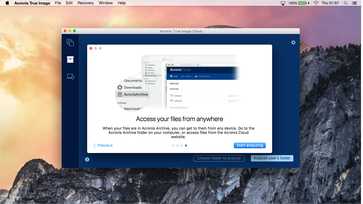Open the Edit menu
The height and width of the screenshot is (204, 363).
[69, 3]
